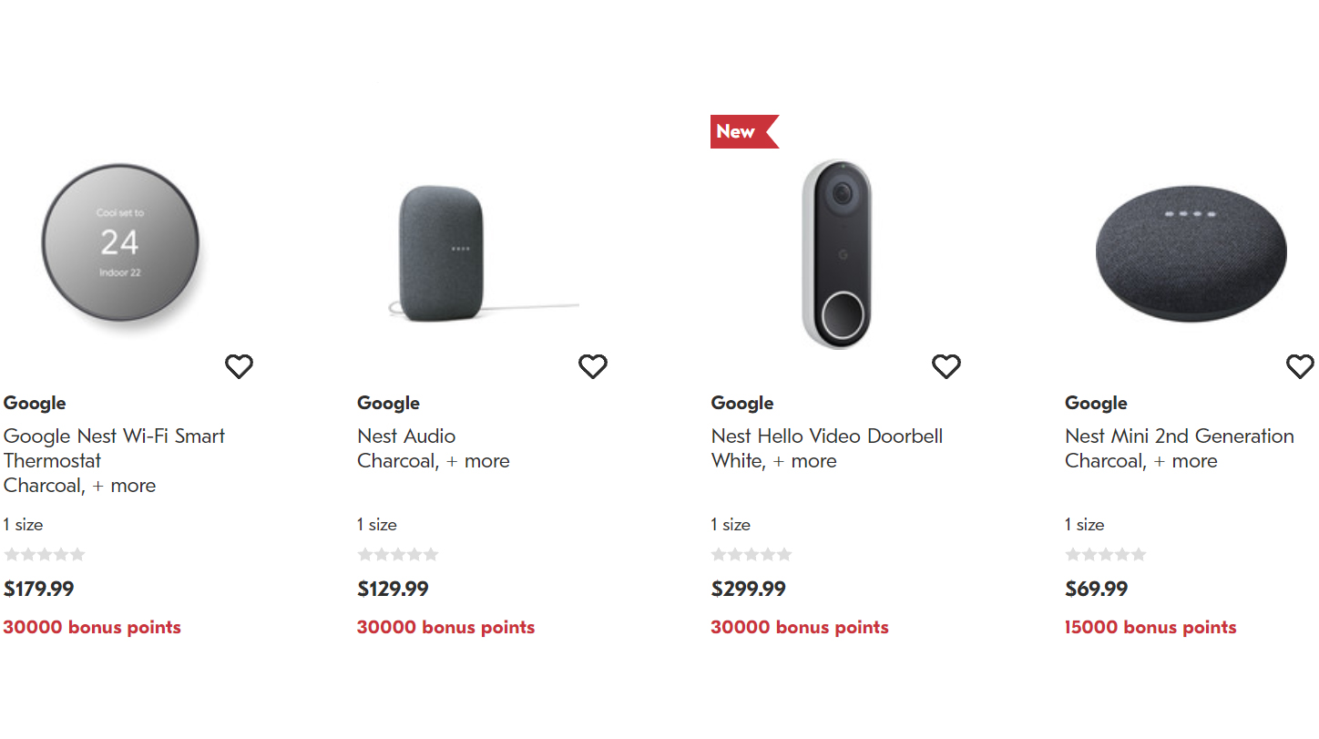Image resolution: width=1319 pixels, height=739 pixels.
Task: Expand more colors for Nest Audio
Action: [478, 461]
